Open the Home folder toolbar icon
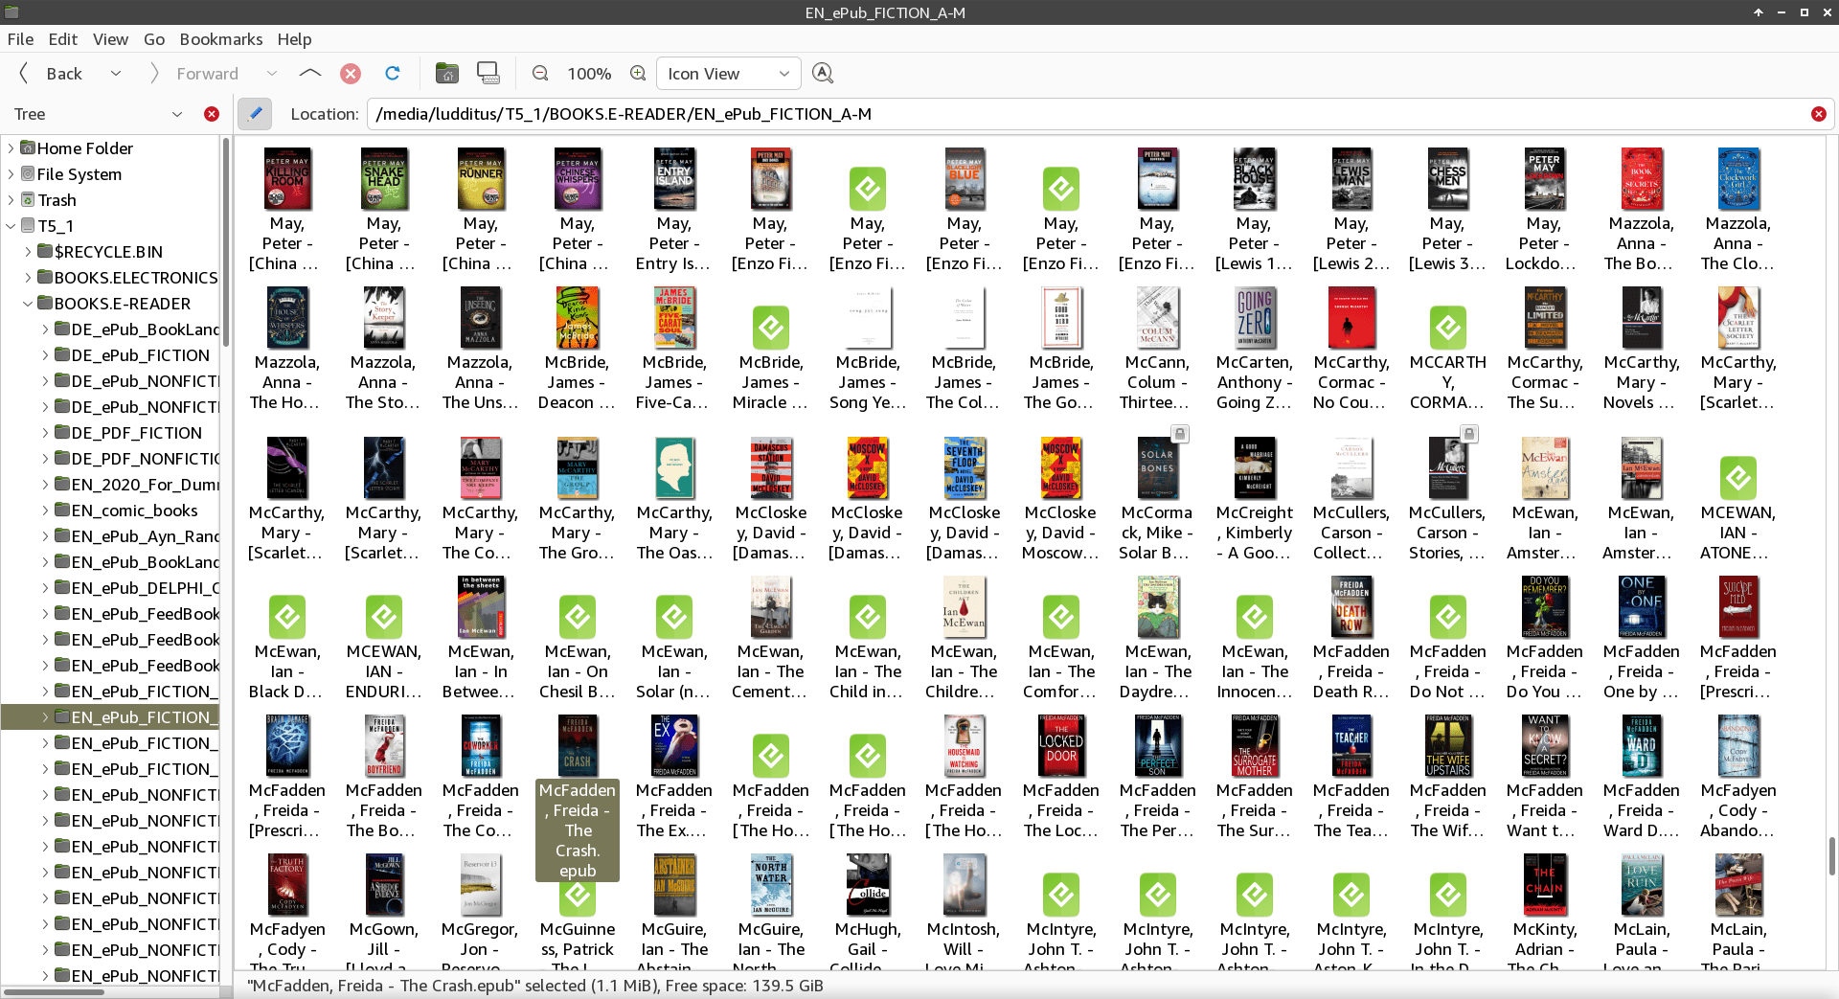Screen dimensions: 1839x999 point(446,74)
